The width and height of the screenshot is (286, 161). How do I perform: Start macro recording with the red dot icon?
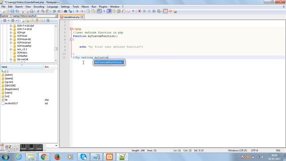pyautogui.click(x=139, y=11)
